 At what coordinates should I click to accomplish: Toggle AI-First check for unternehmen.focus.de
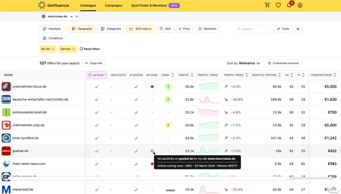(x=97, y=87)
